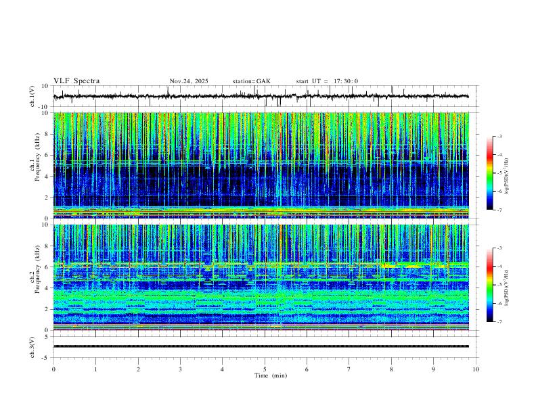
Task: Click the ch.2 'Frequency (kHz)' axis label
Action: tap(37, 269)
